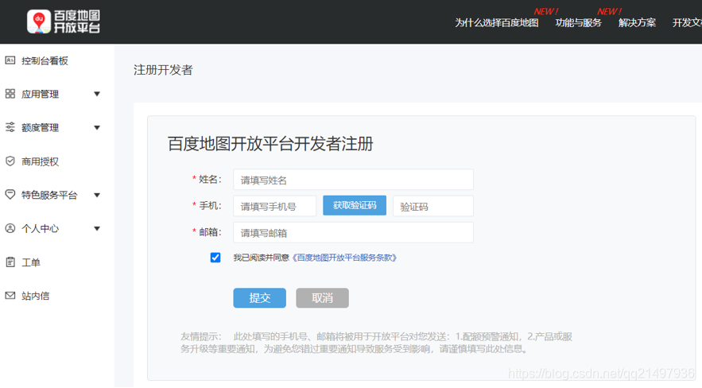This screenshot has height=388, width=702.
Task: Click the 站内信 envelope icon
Action: [x=10, y=295]
